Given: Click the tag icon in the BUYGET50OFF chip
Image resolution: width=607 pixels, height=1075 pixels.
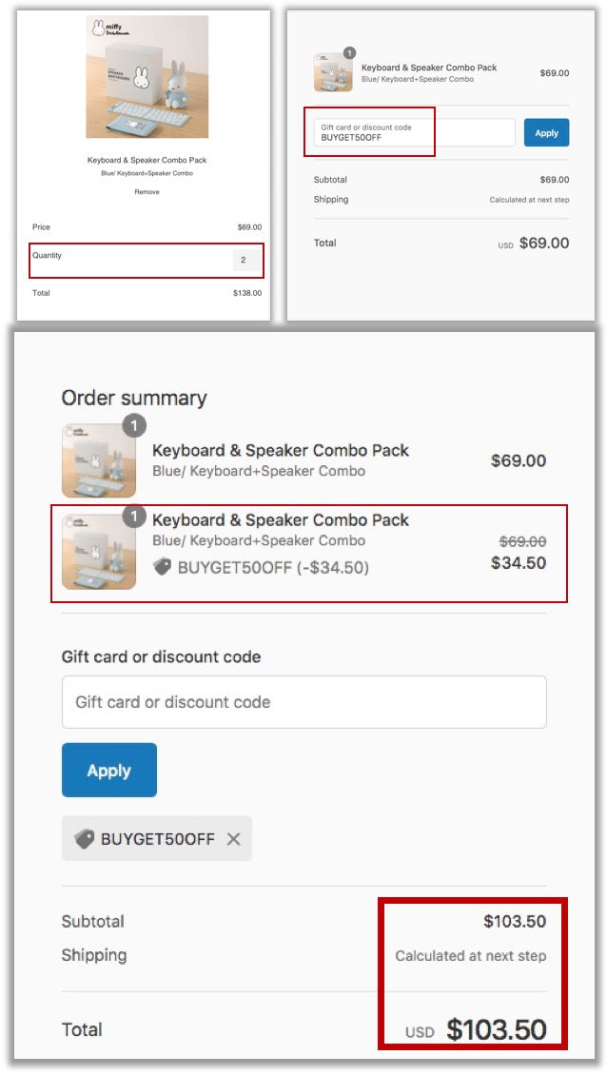Looking at the screenshot, I should coord(85,839).
